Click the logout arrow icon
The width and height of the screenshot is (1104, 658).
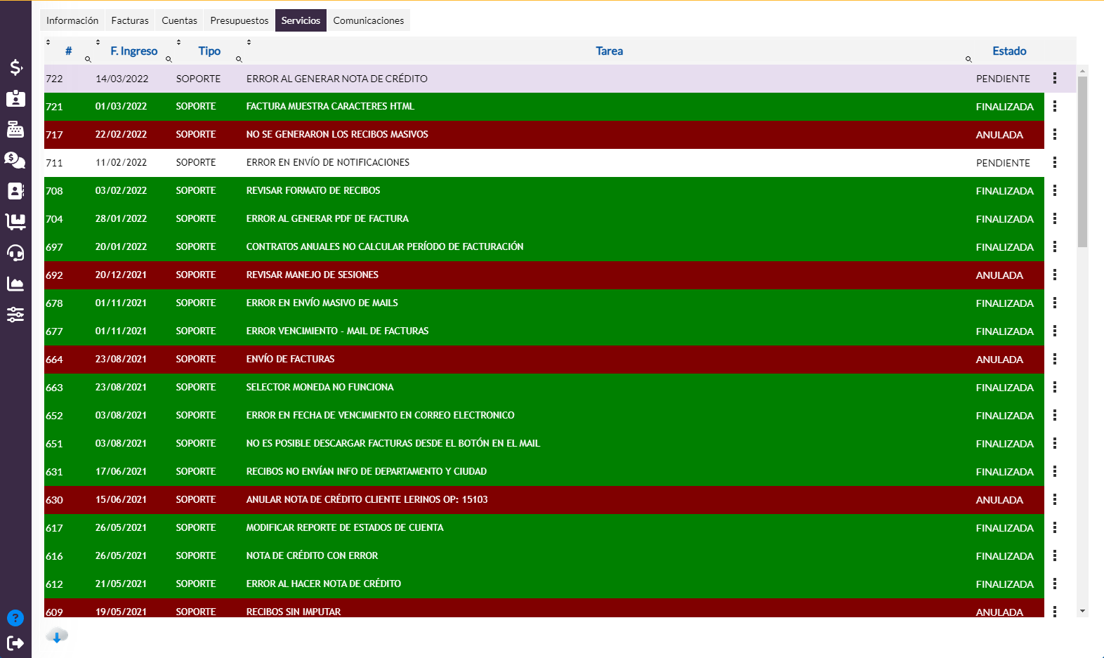pyautogui.click(x=15, y=643)
